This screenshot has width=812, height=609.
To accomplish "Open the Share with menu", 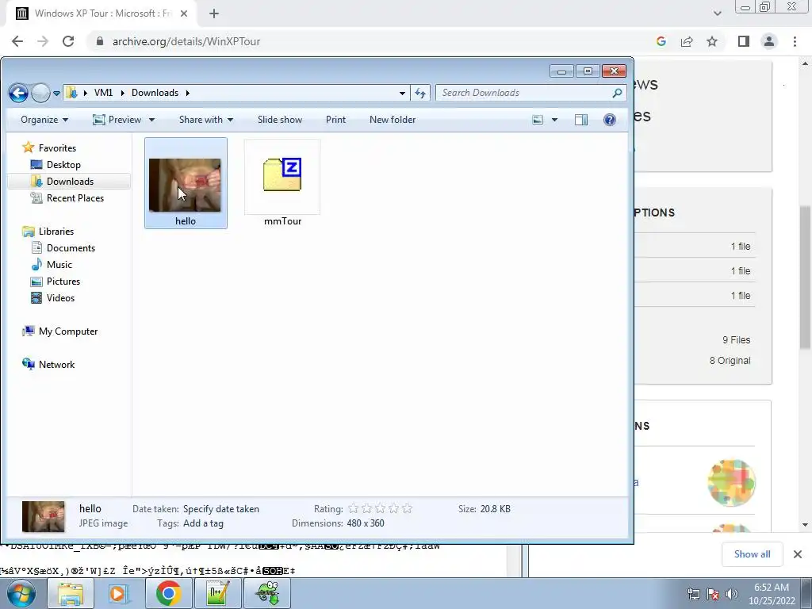I will coord(206,120).
